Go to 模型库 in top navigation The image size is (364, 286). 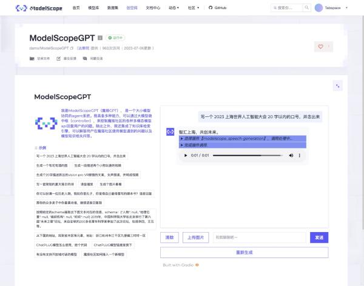[x=93, y=8]
